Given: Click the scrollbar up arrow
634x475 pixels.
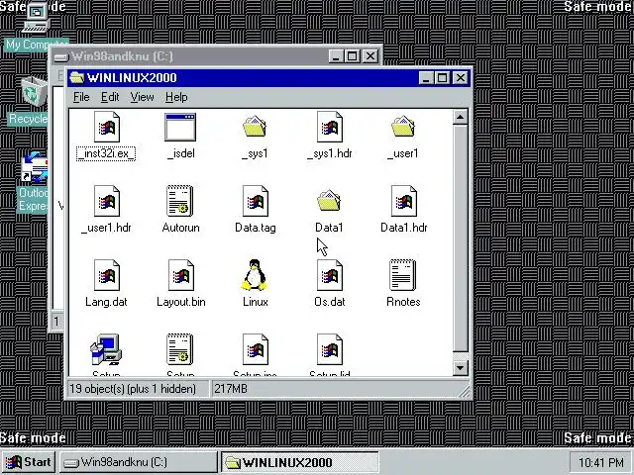Looking at the screenshot, I should point(460,118).
